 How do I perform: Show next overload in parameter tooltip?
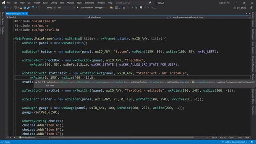pyautogui.click(x=44, y=82)
